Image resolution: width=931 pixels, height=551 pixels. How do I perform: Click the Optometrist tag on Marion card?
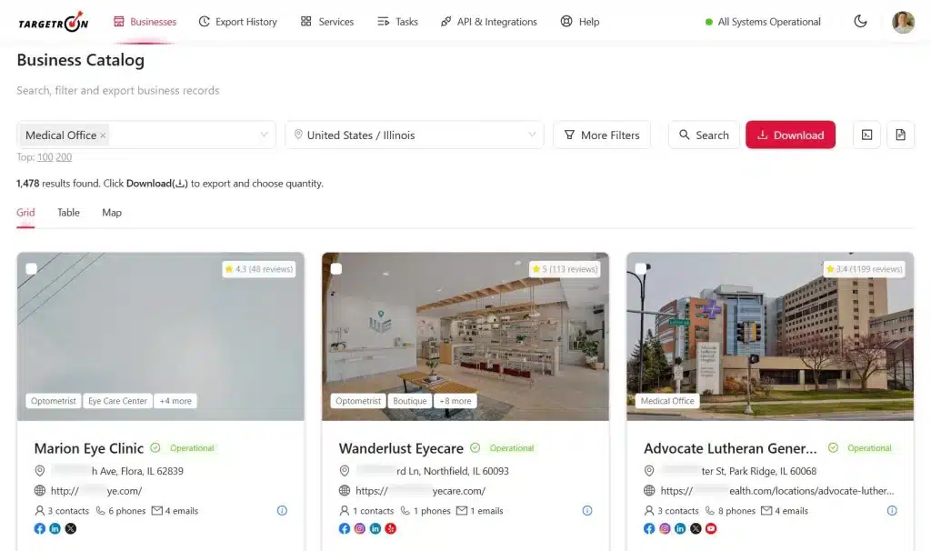pyautogui.click(x=54, y=401)
